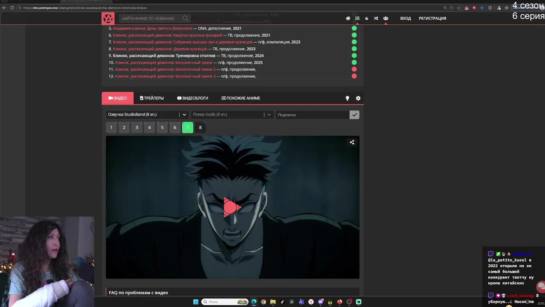Click the red status dot for Бесконечный замок 2
The width and height of the screenshot is (545, 307).
354,69
